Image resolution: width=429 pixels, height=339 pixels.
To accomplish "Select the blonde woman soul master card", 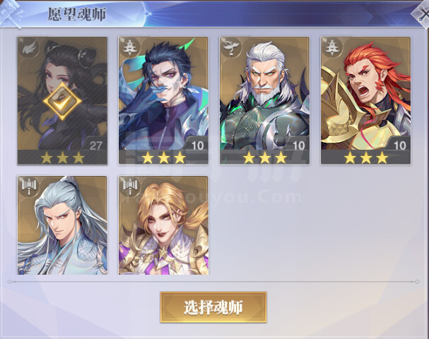I will pyautogui.click(x=163, y=225).
